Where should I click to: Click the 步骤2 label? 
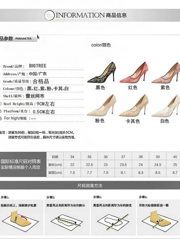(x=51, y=197)
